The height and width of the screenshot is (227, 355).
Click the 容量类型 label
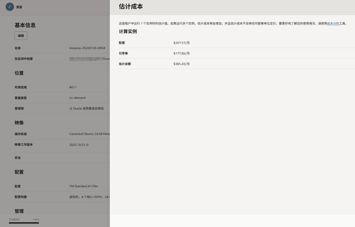coord(21,98)
